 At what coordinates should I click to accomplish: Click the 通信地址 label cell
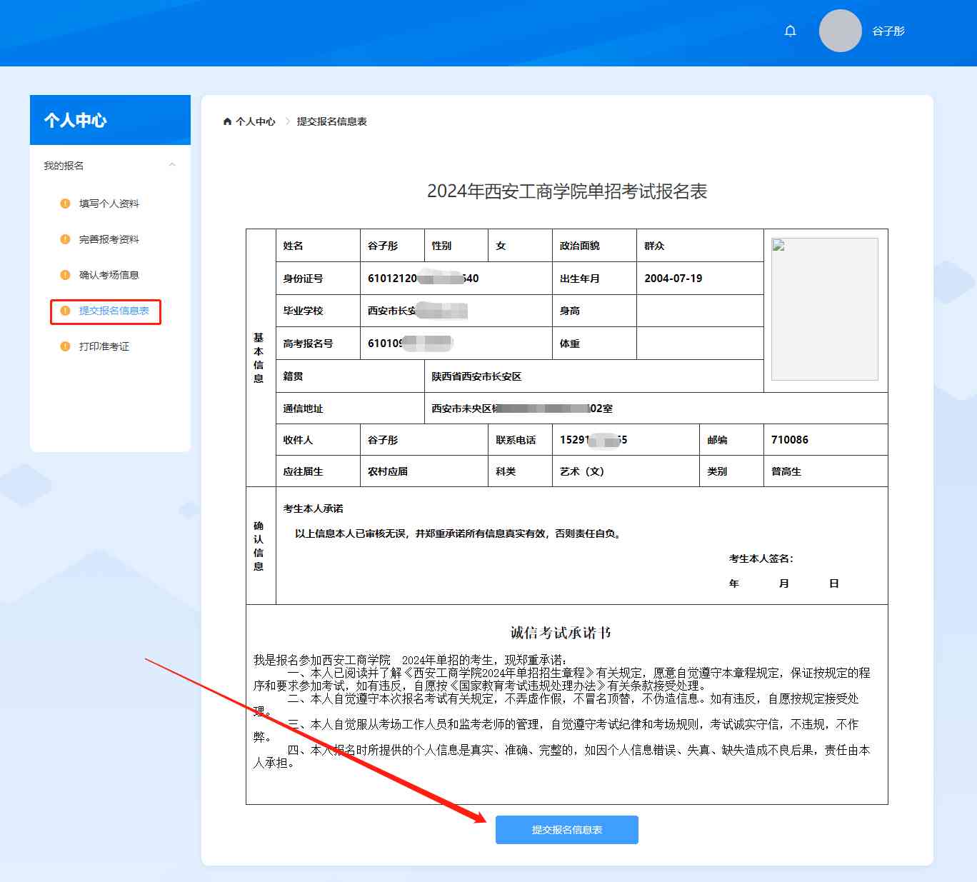pos(350,409)
